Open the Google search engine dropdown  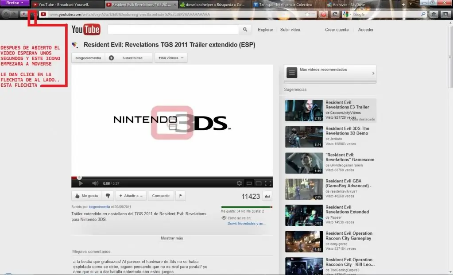[347, 14]
